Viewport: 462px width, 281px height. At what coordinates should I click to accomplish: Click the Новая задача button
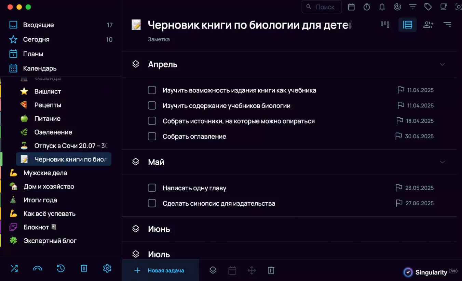click(x=160, y=270)
